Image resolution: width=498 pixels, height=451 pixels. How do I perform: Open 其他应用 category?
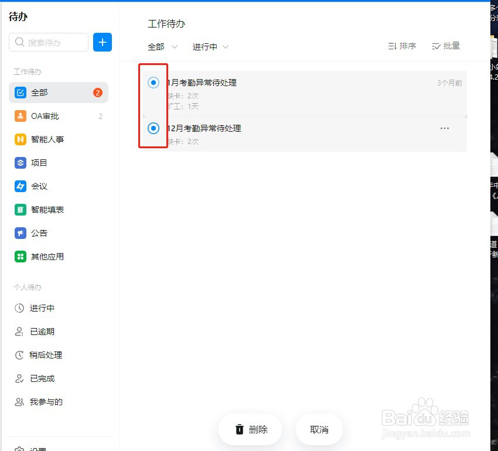pos(59,257)
